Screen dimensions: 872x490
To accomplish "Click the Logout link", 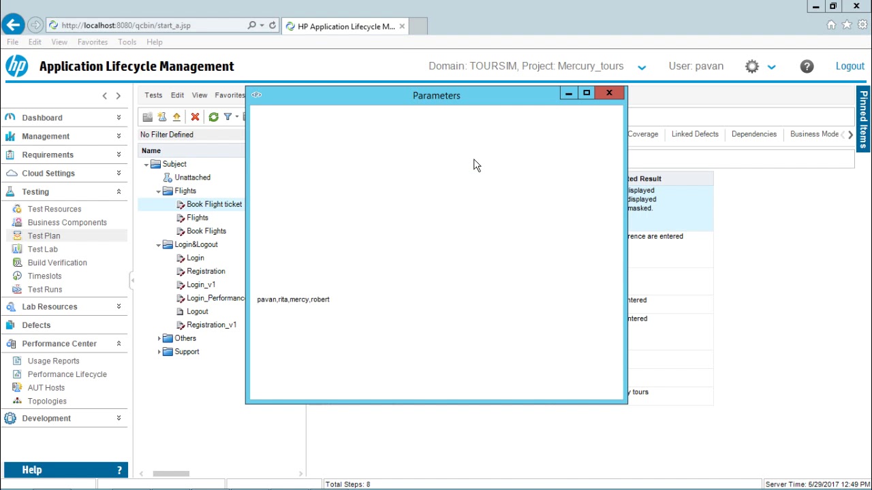I will [x=850, y=66].
